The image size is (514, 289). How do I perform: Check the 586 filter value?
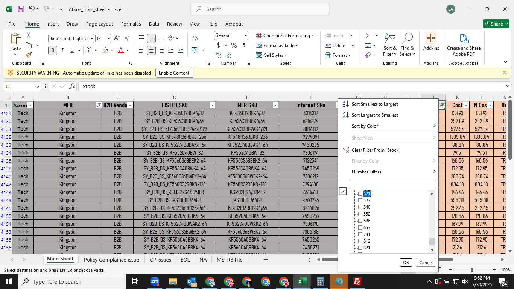pos(360,221)
